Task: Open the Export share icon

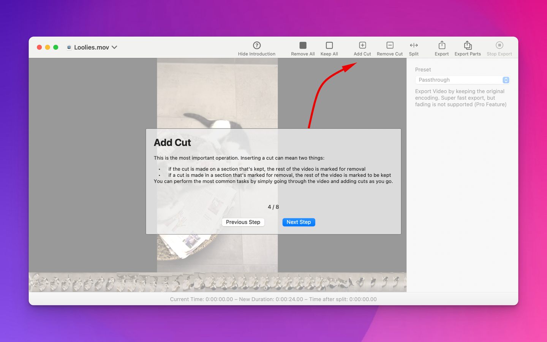Action: click(x=442, y=45)
